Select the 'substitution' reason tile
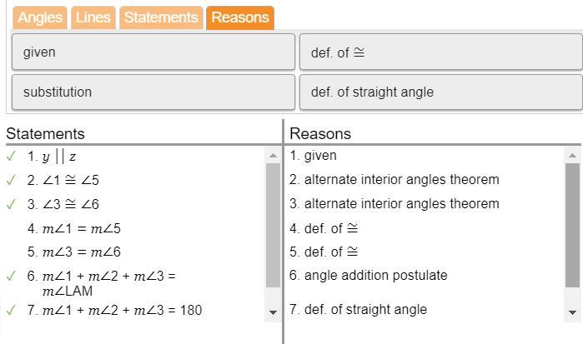 [153, 92]
